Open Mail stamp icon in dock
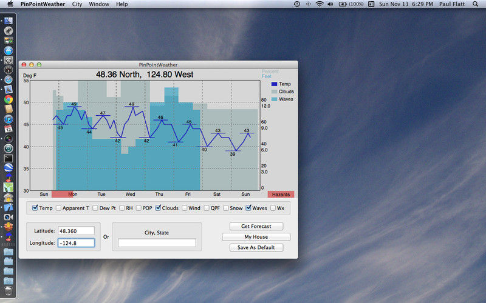 9,89
